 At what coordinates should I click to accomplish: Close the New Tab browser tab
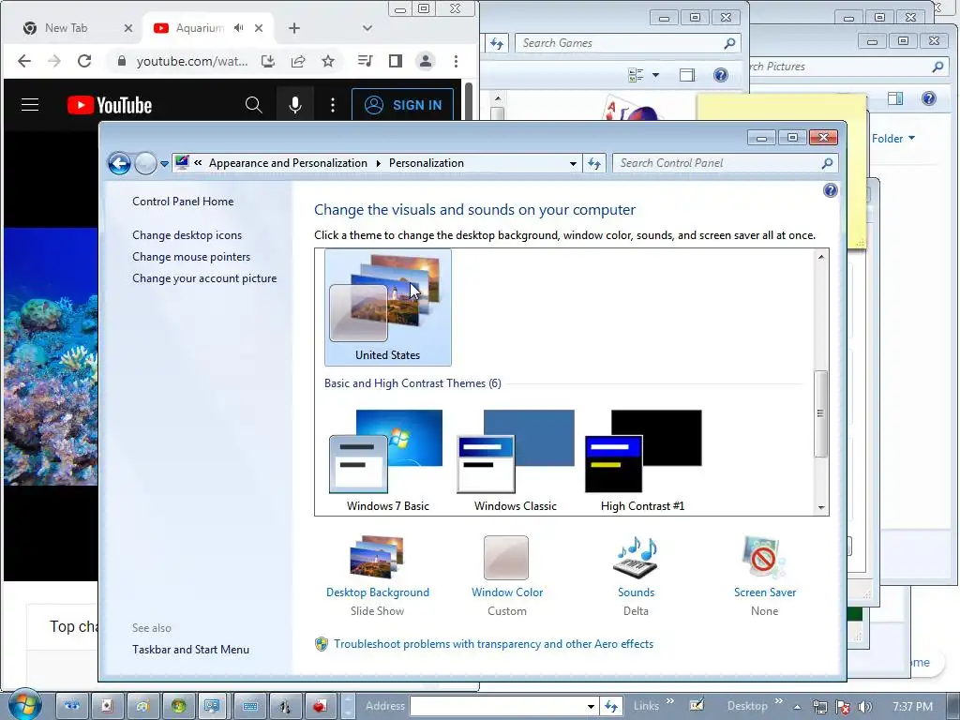click(127, 28)
